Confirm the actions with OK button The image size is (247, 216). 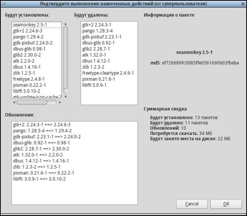[x=226, y=204]
